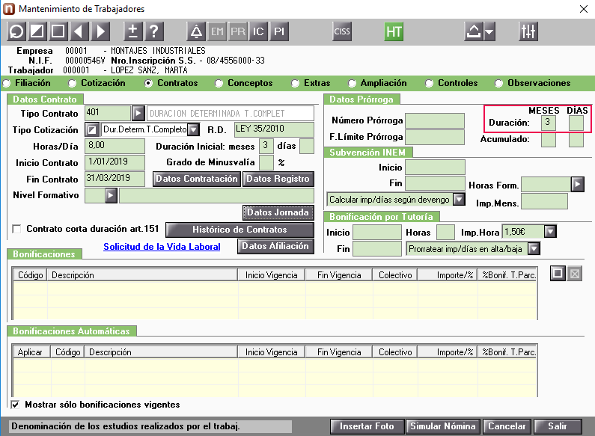This screenshot has width=595, height=436.
Task: Click the Salir button
Action: click(558, 426)
